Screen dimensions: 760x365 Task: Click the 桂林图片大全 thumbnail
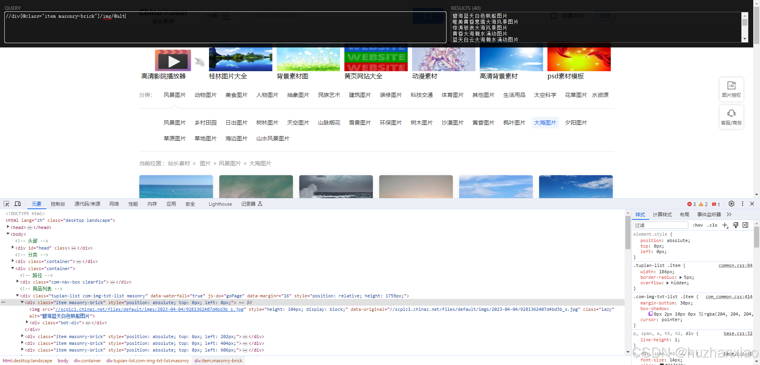(241, 59)
